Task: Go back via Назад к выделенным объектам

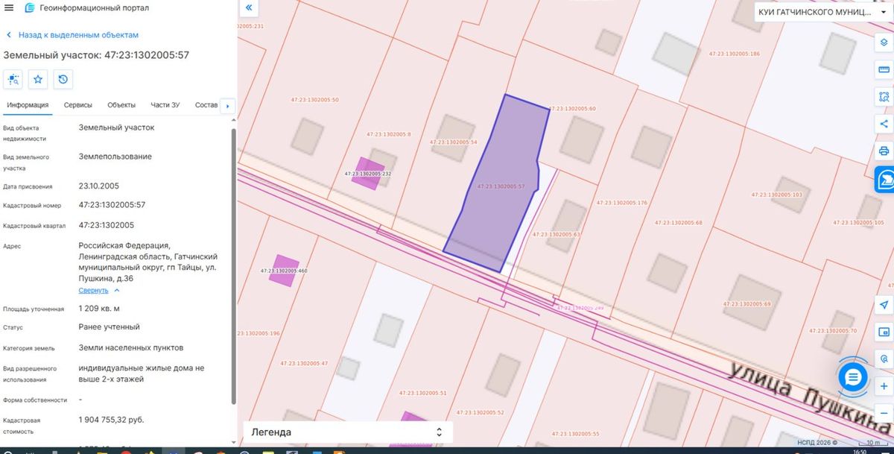Action: tap(72, 35)
